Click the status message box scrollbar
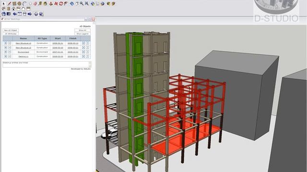307x172 pixels. pos(90,64)
